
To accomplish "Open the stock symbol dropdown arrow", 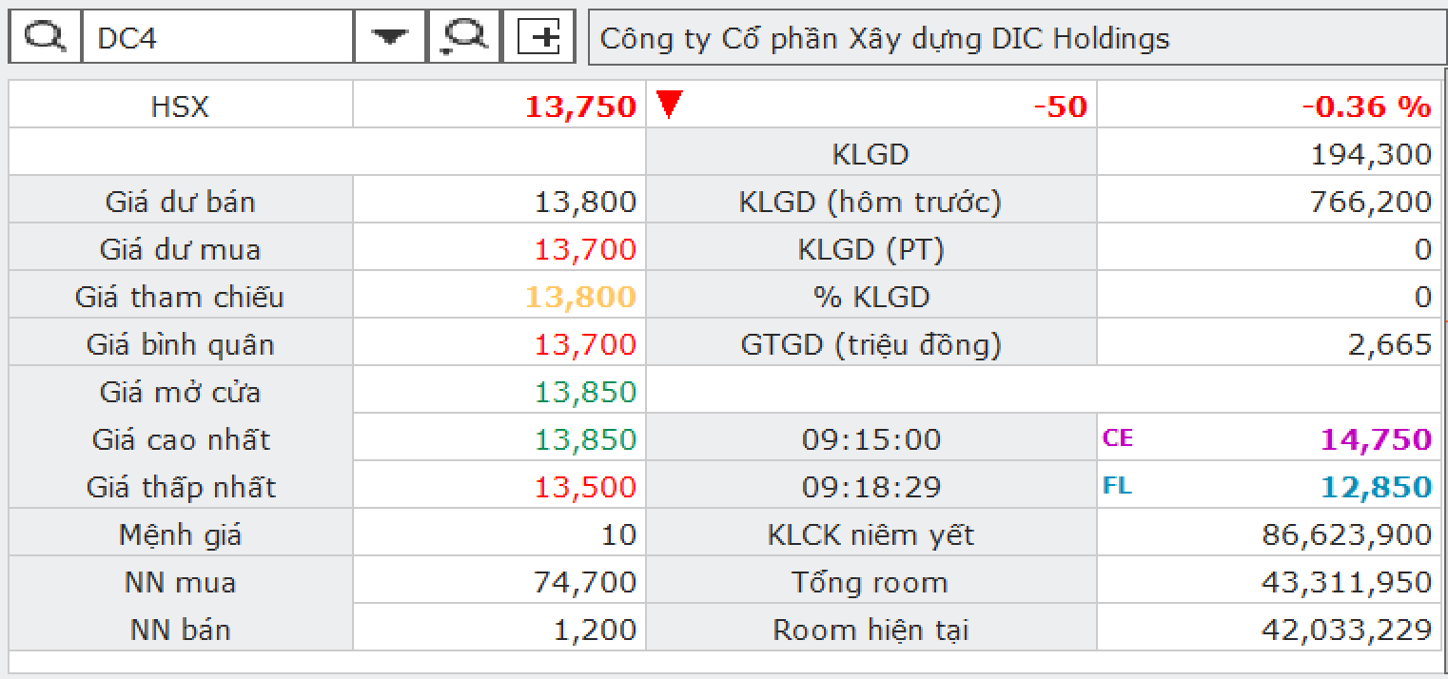I will pos(389,38).
